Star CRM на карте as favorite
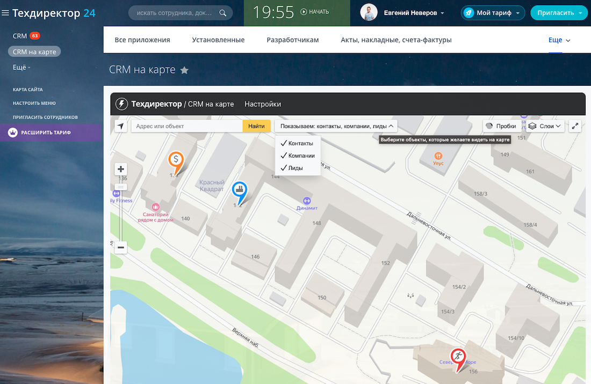Screen dimensions: 591x384 click(184, 70)
